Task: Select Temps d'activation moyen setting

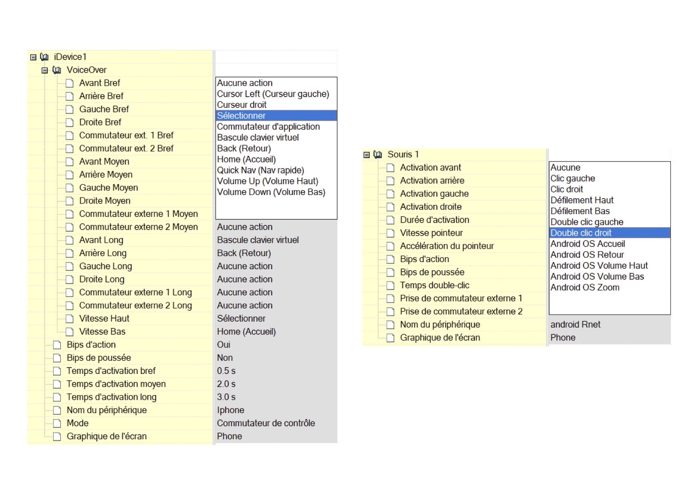Action: 116,384
